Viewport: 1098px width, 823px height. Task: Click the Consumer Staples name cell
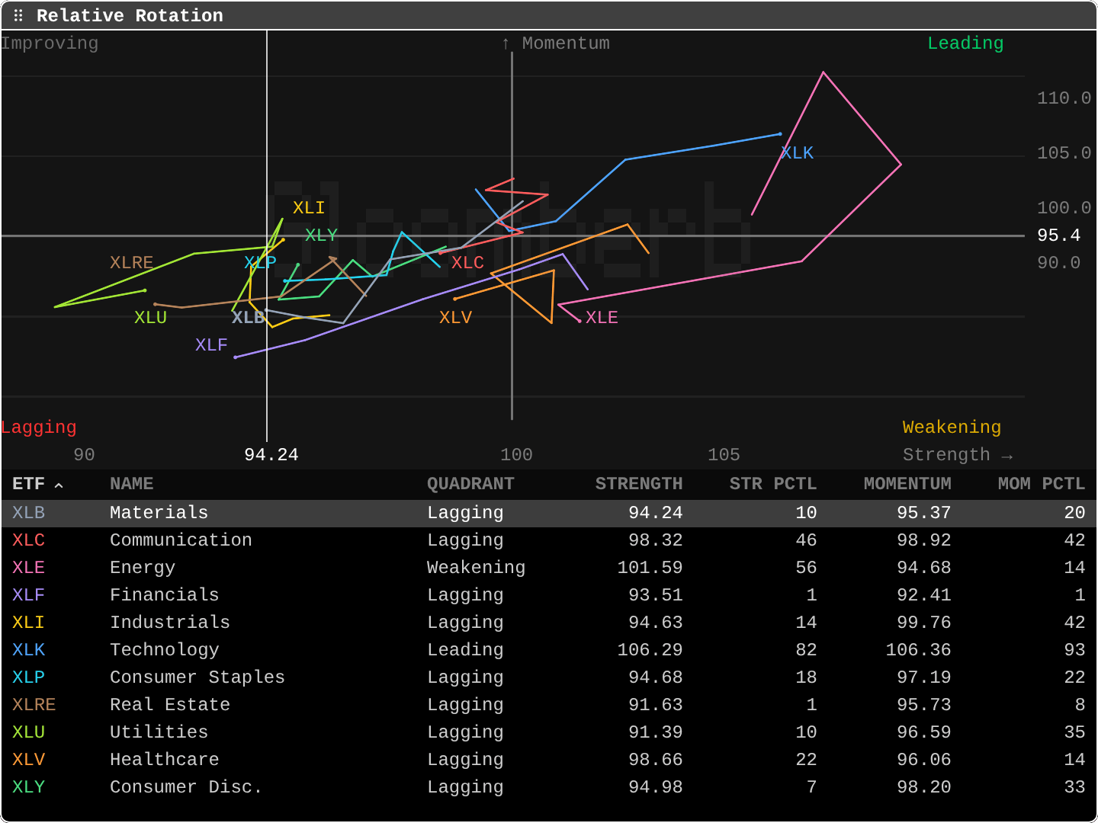[x=197, y=677]
